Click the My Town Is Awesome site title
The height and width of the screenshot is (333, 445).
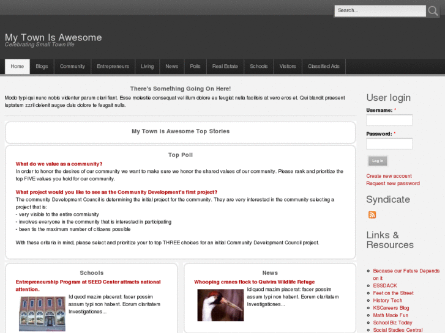[53, 37]
